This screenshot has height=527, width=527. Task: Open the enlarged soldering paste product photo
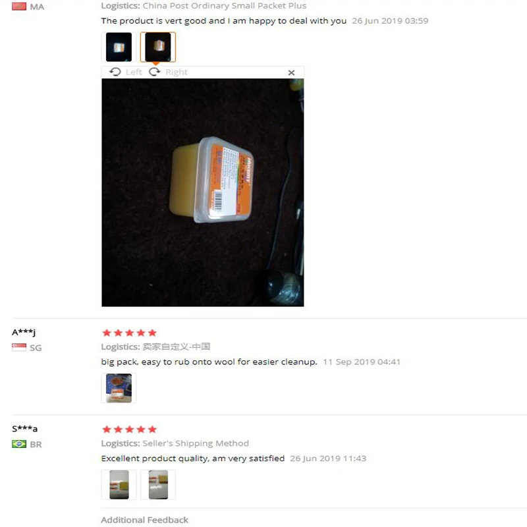point(203,192)
